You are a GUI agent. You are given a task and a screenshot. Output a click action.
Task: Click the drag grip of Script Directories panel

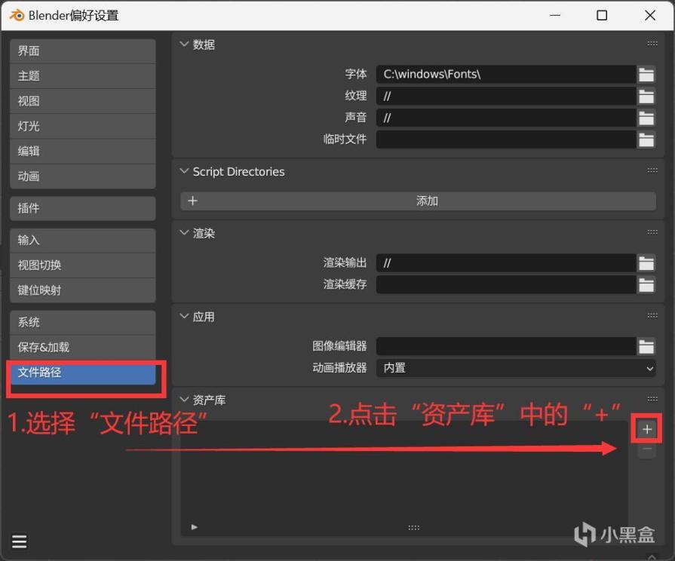(652, 170)
